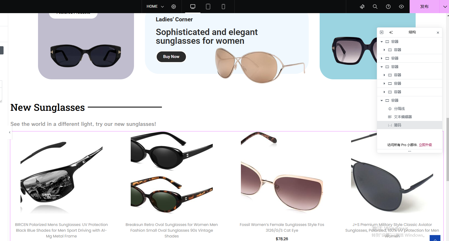Switch to mobile preview mode
Screen dimensions: 449x241
[223, 7]
